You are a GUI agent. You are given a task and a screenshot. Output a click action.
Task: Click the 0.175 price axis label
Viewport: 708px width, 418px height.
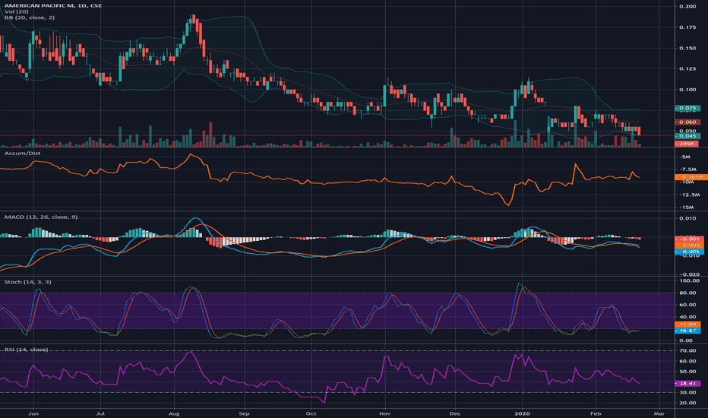(687, 27)
